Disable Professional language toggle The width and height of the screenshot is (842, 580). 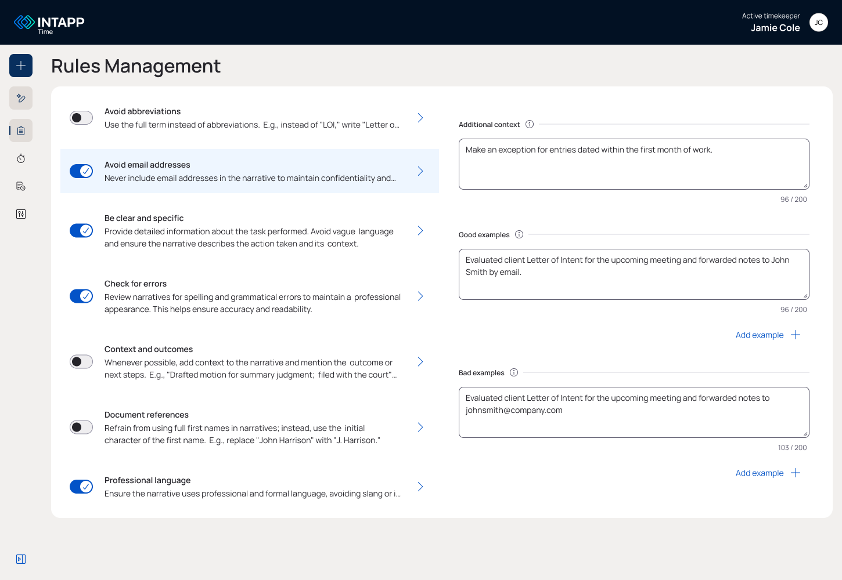click(x=81, y=487)
